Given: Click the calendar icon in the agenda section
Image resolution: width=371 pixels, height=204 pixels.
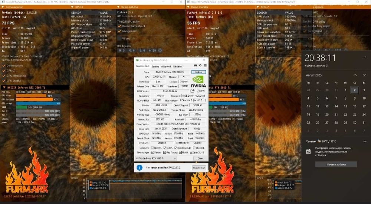Looking at the screenshot, I should point(308,151).
